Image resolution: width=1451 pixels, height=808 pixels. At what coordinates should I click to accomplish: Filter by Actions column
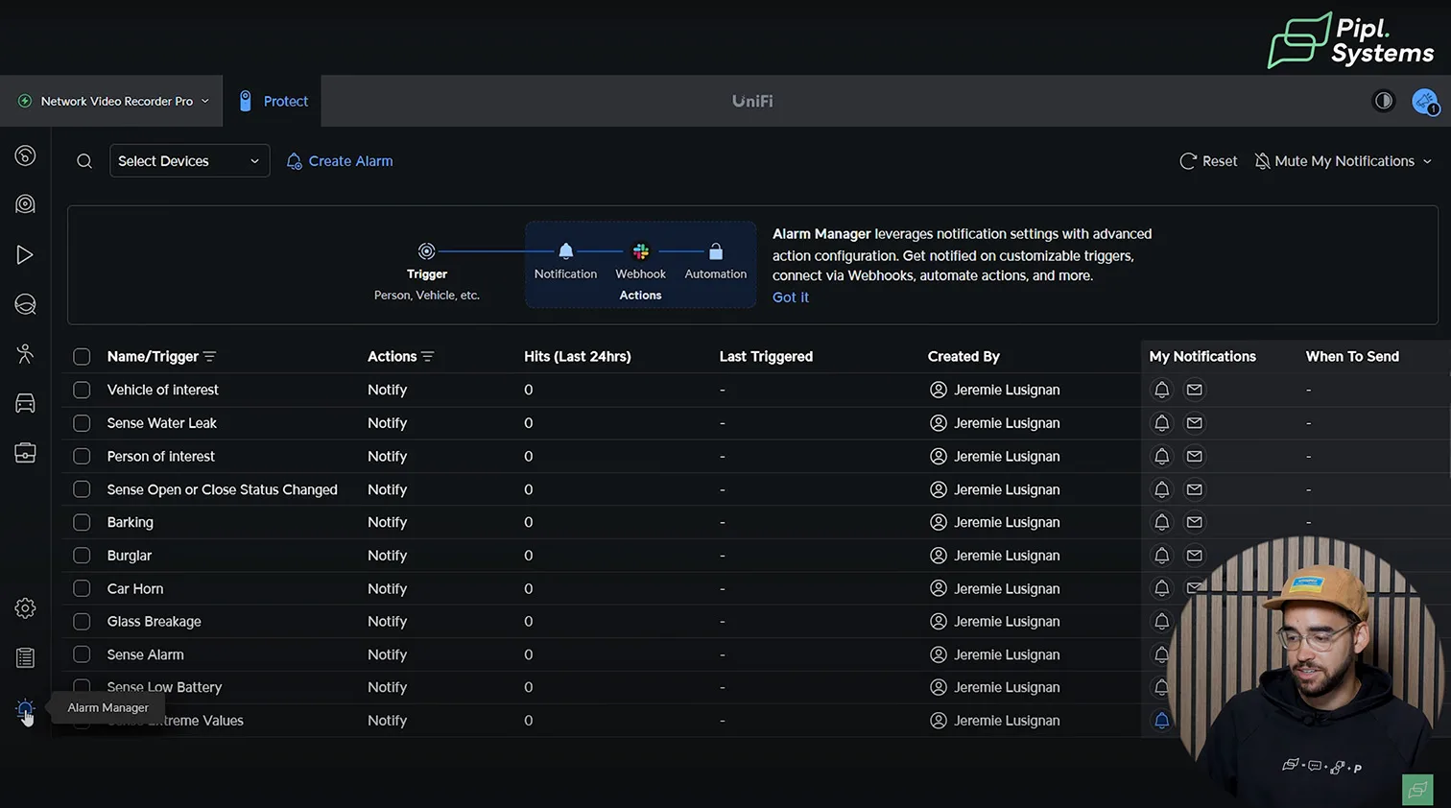coord(428,357)
